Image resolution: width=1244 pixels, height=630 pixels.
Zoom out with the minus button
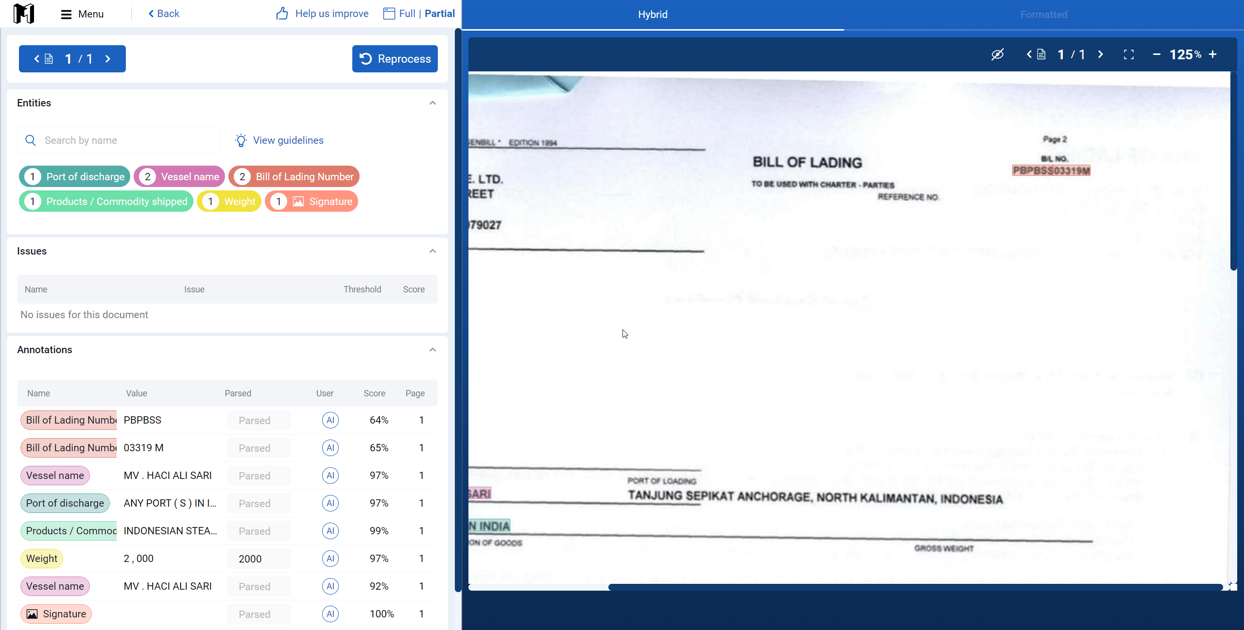[x=1157, y=54]
